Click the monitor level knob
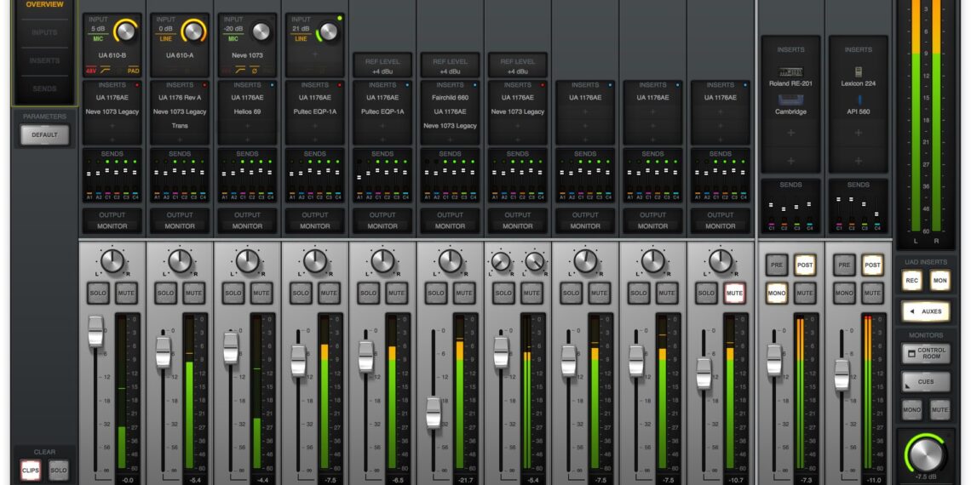This screenshot has height=485, width=971. 926,454
